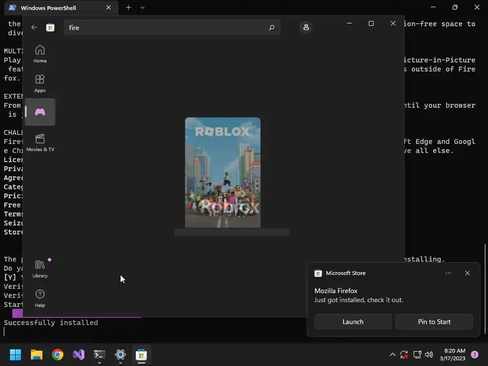
Task: Open File Explorer from taskbar
Action: tap(36, 355)
